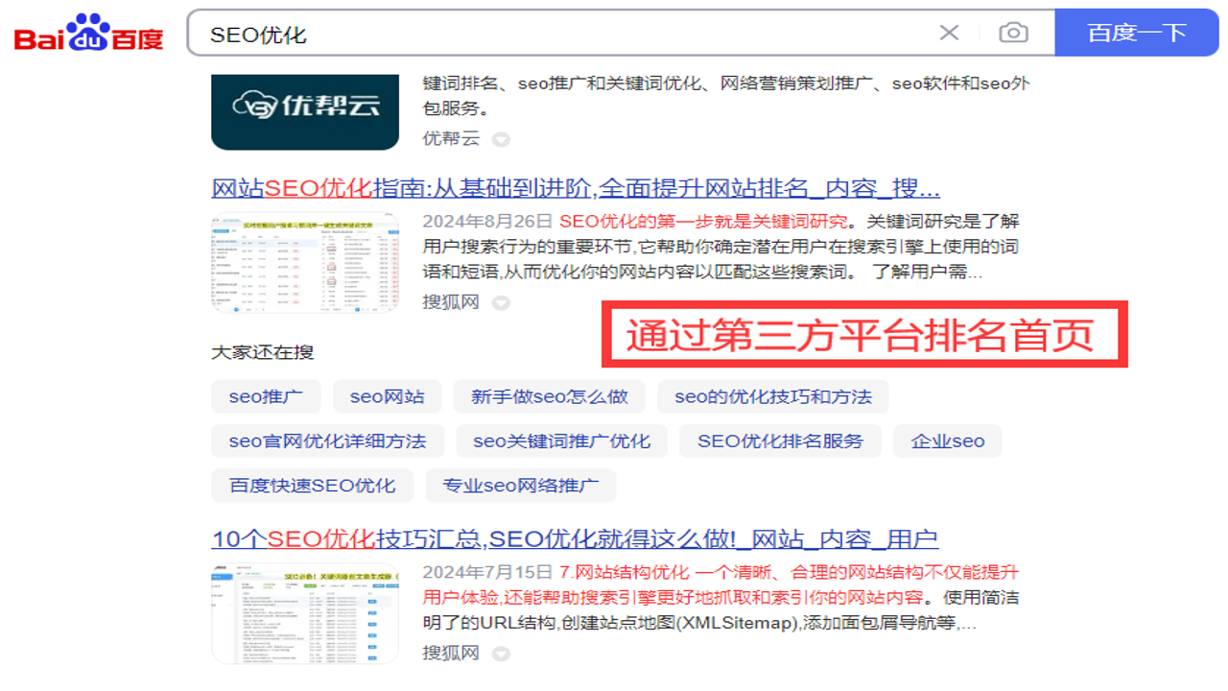1228x691 pixels.
Task: Select related search 企业seo
Action: [x=948, y=441]
